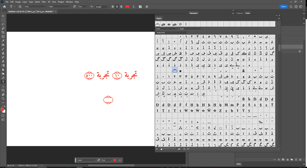Swap foreground and background colors
Image resolution: width=307 pixels, height=168 pixels.
[x=5, y=106]
